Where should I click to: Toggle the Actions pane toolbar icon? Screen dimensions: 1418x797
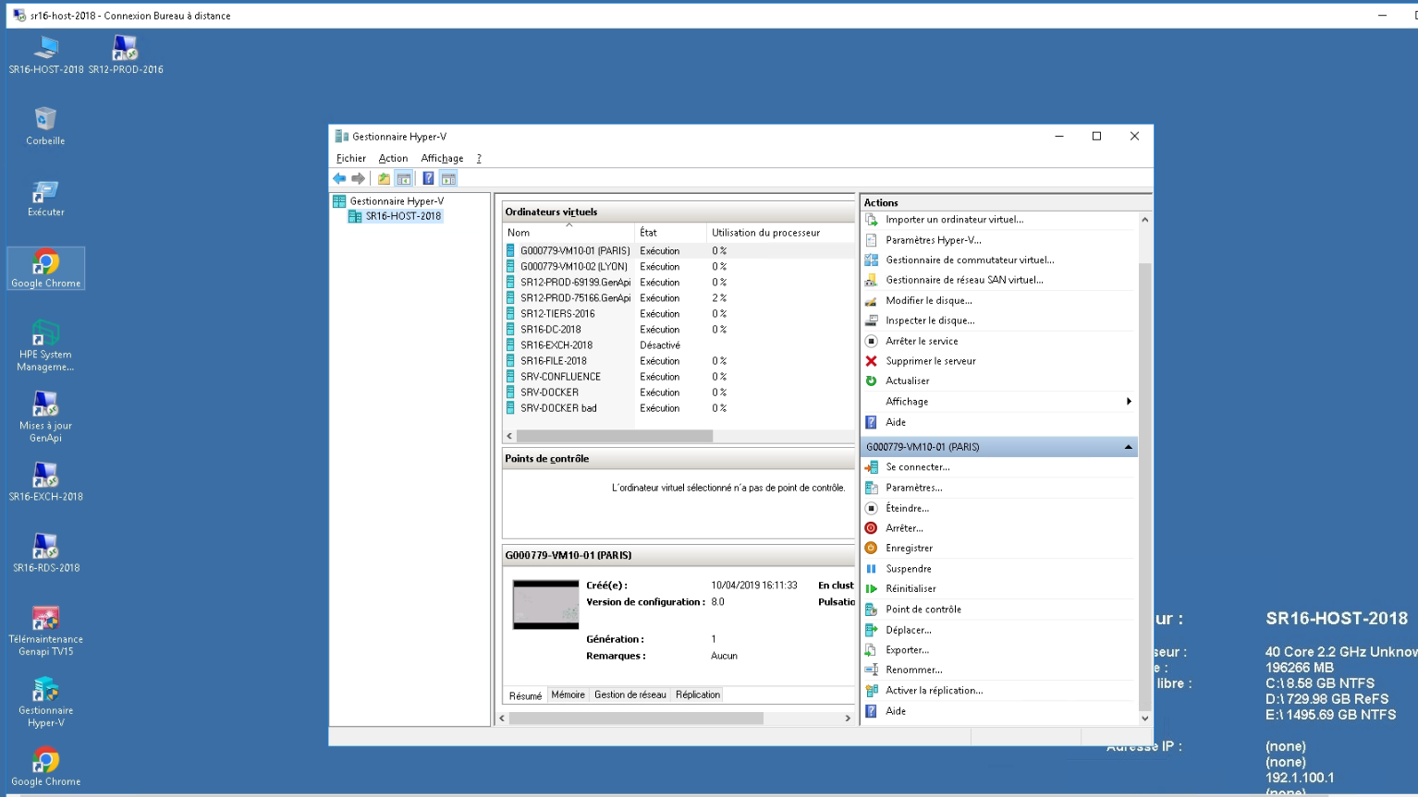448,178
